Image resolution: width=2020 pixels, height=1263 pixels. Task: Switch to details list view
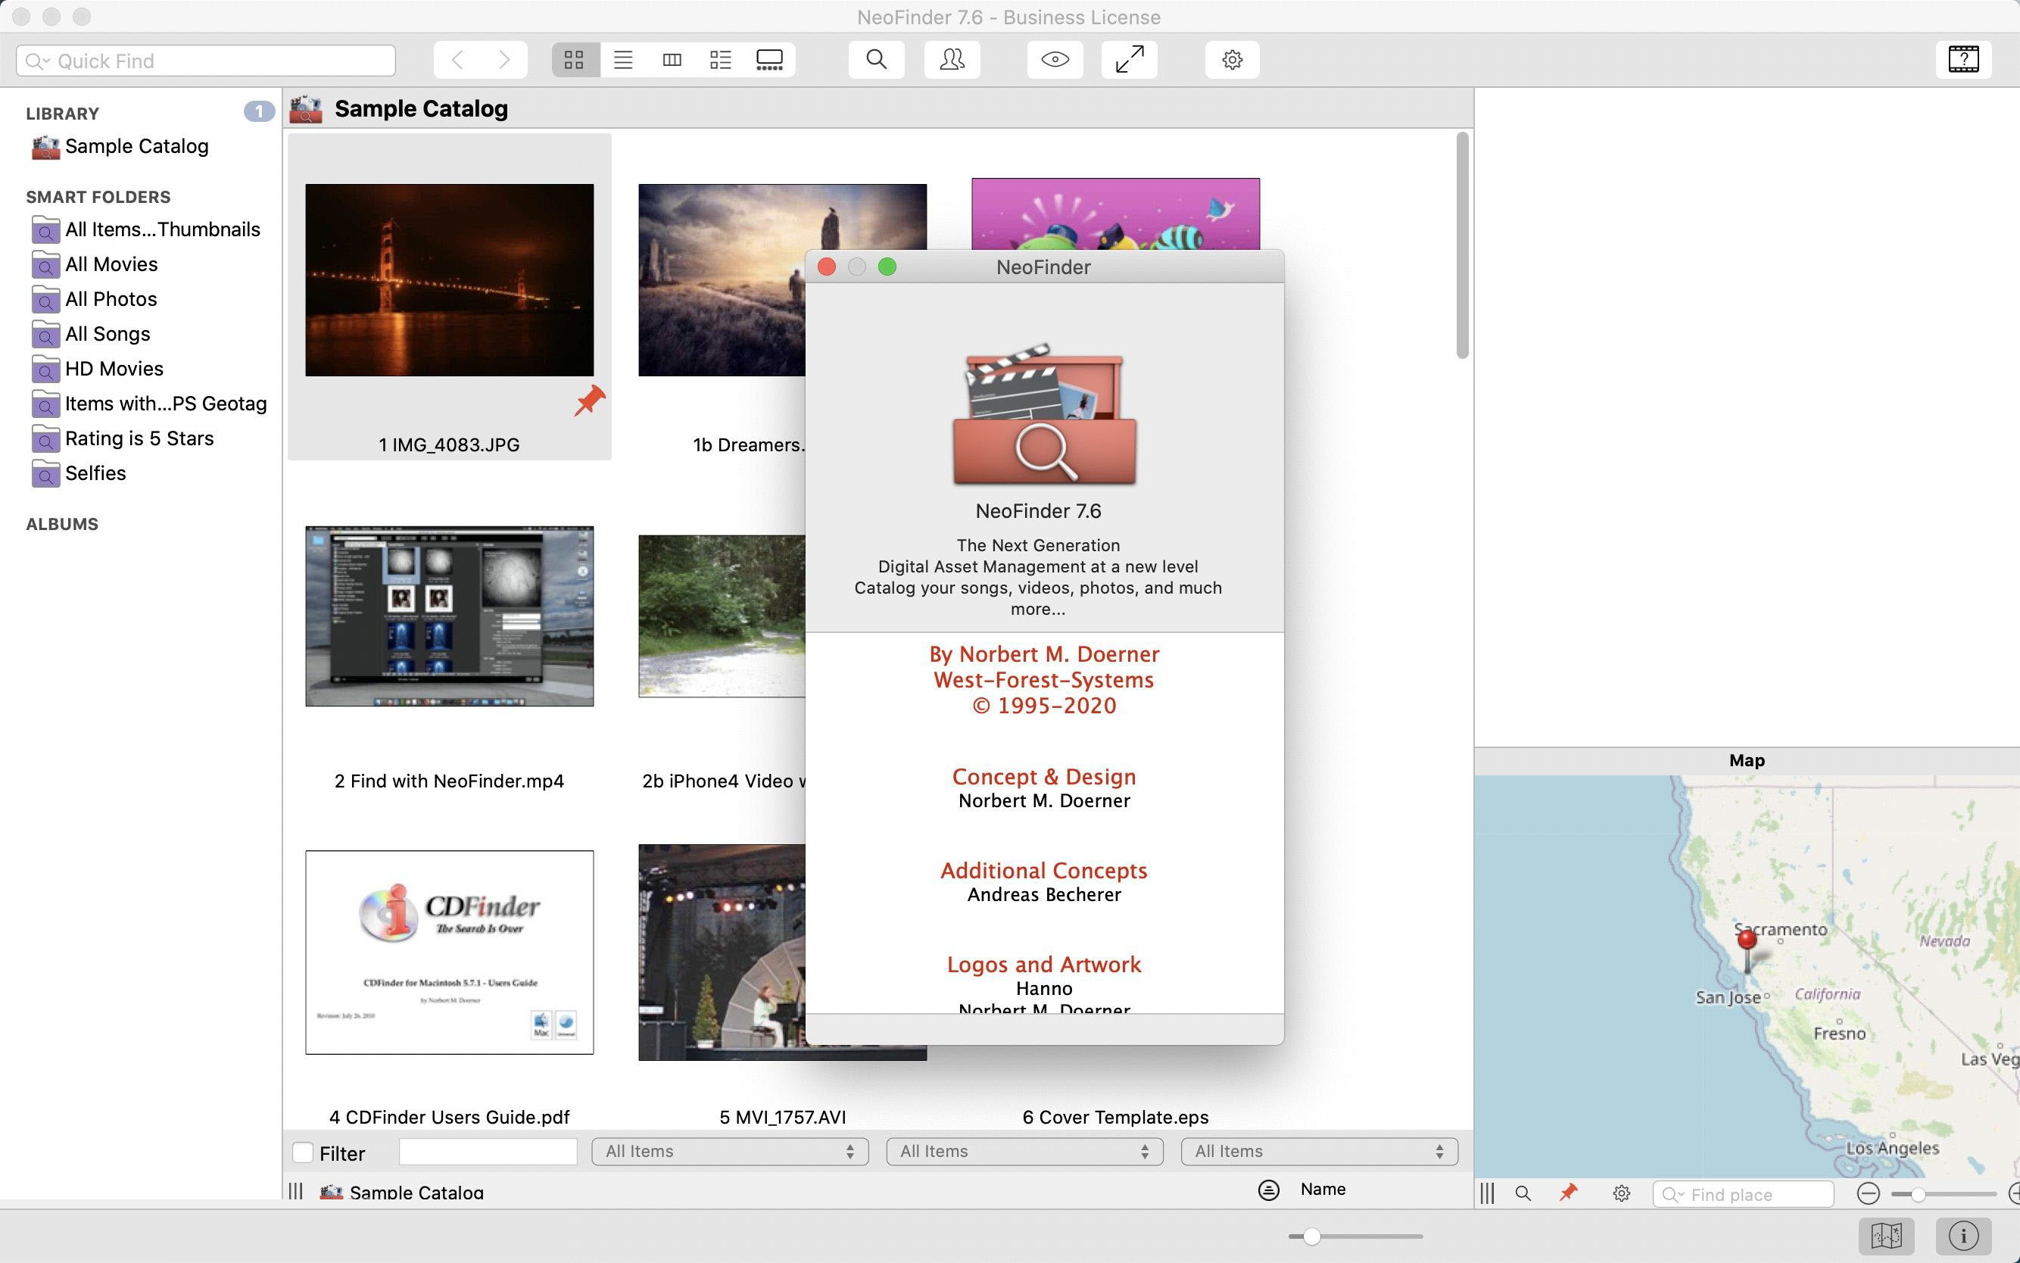click(721, 59)
